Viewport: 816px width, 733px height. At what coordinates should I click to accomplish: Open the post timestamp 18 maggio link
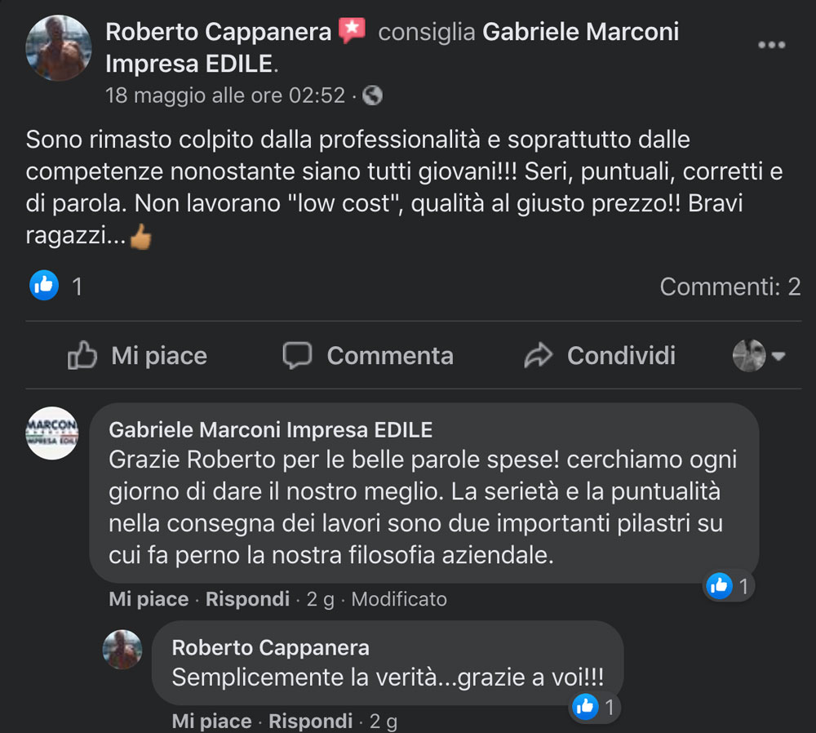tap(225, 96)
